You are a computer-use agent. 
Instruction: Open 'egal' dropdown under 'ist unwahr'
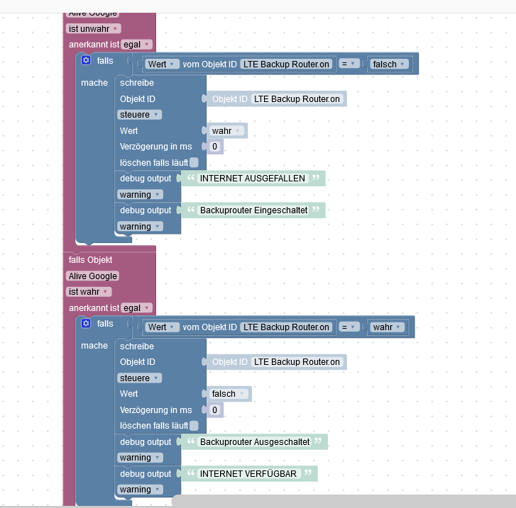coord(136,45)
